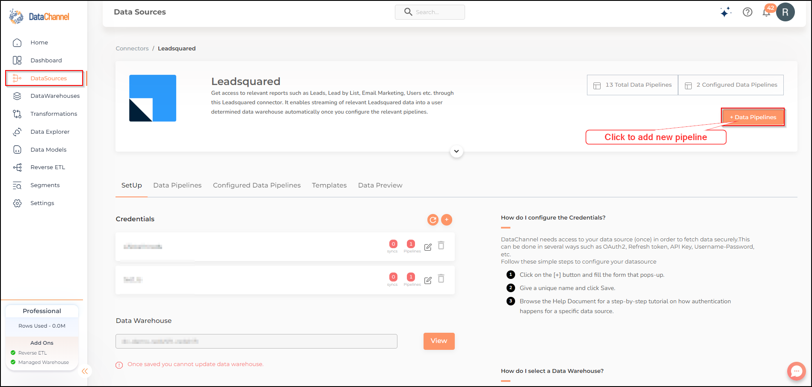Click Pipelines count badge of second credential
812x387 pixels.
tap(411, 277)
